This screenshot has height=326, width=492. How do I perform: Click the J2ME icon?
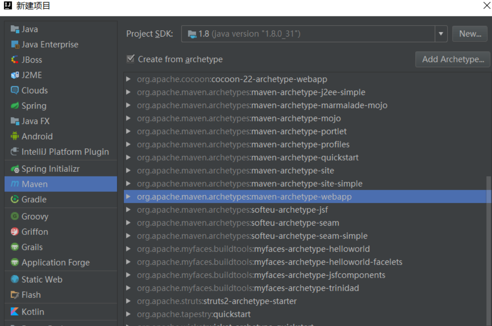pyautogui.click(x=15, y=75)
